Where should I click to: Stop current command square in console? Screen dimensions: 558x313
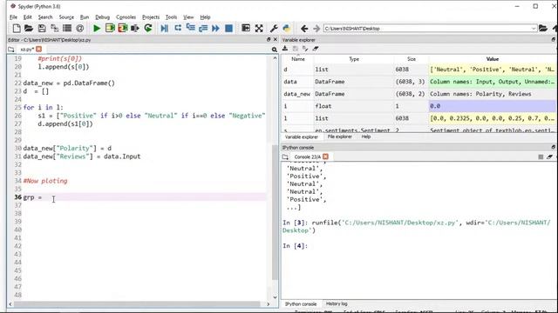point(541,156)
